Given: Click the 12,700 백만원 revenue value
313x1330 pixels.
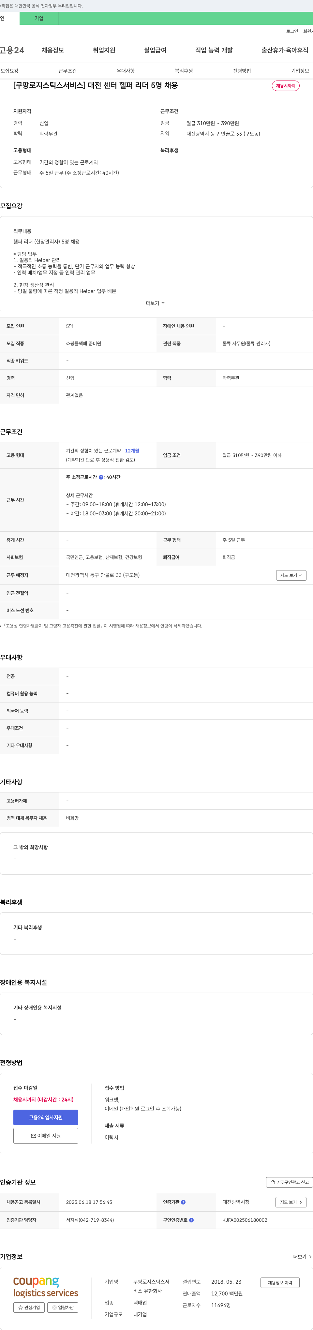Looking at the screenshot, I should tap(227, 1294).
